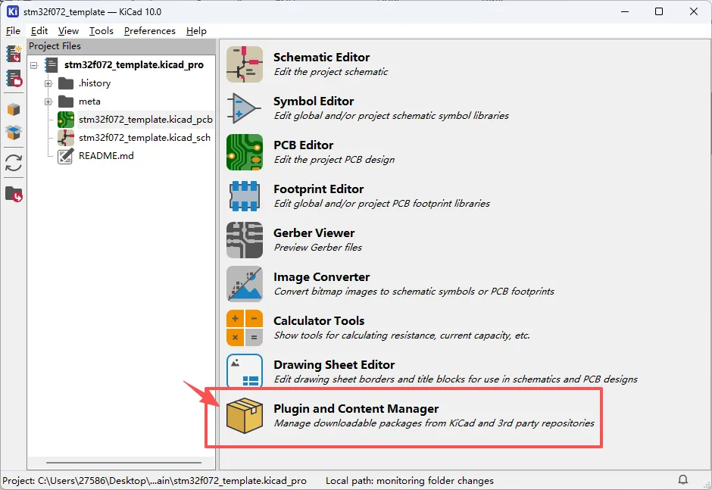The height and width of the screenshot is (490, 712).
Task: Click KiCad logo in title bar
Action: tap(13, 12)
